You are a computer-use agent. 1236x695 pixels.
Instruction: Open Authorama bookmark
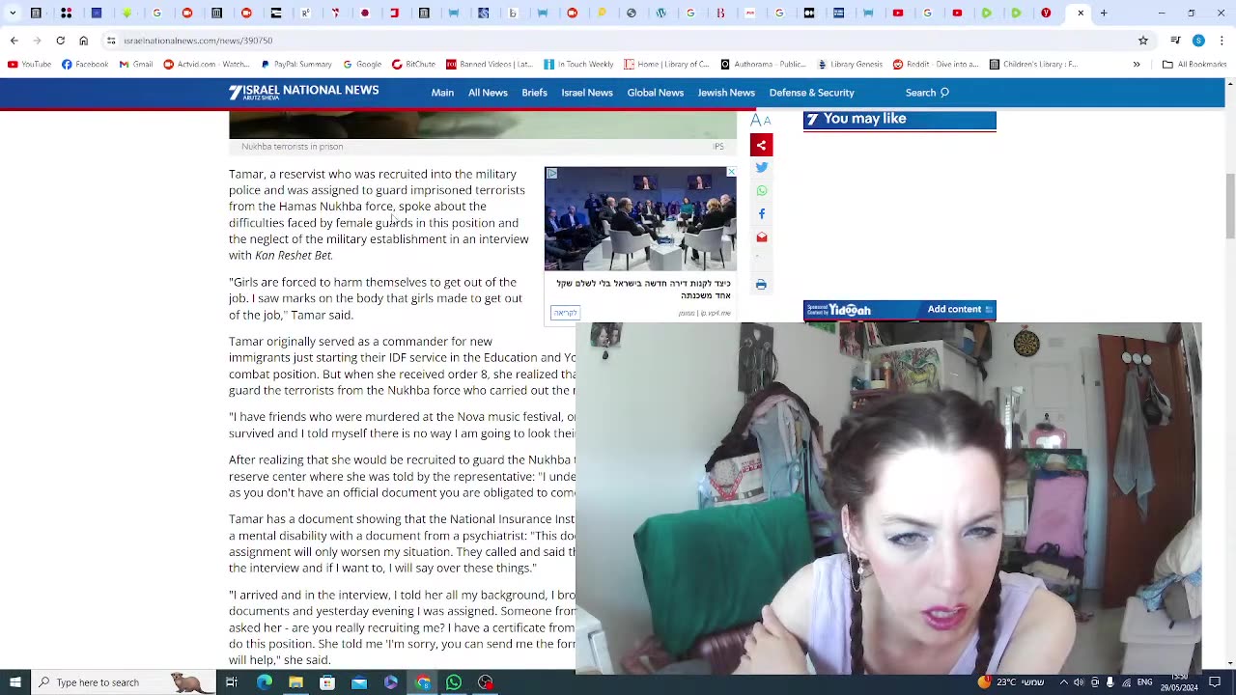tap(763, 65)
